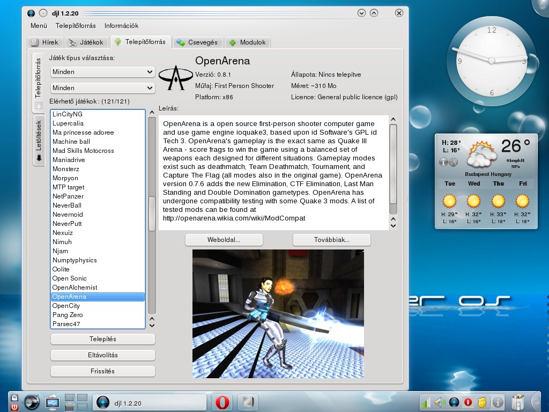Viewport: 549px width, 412px height.
Task: Click the game list vertical scrollbar handle
Action: tap(152, 214)
